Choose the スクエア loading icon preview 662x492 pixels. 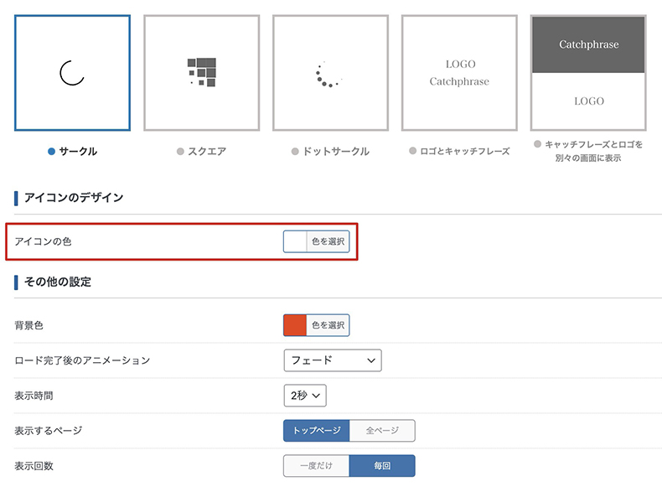pyautogui.click(x=201, y=73)
